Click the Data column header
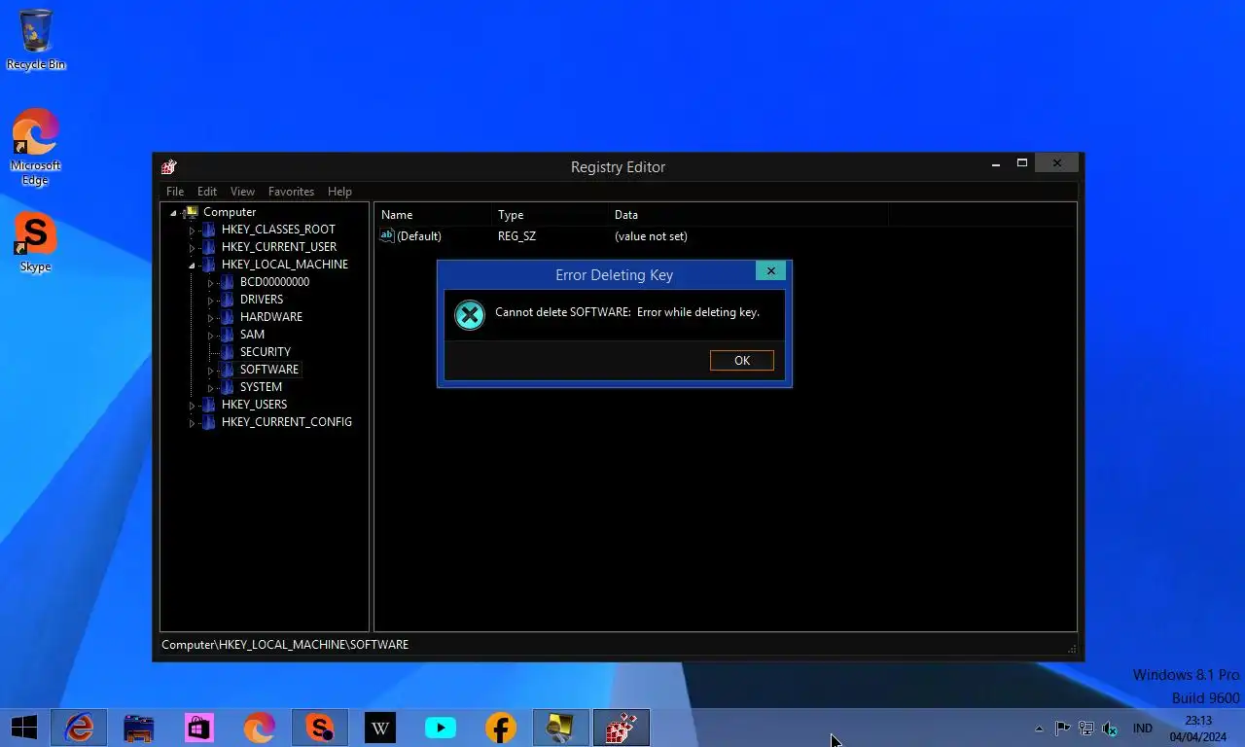Screen dimensions: 1245x747 748,214
